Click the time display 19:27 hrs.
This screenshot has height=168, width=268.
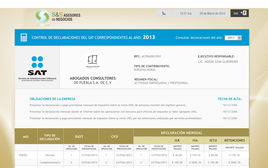(186, 13)
